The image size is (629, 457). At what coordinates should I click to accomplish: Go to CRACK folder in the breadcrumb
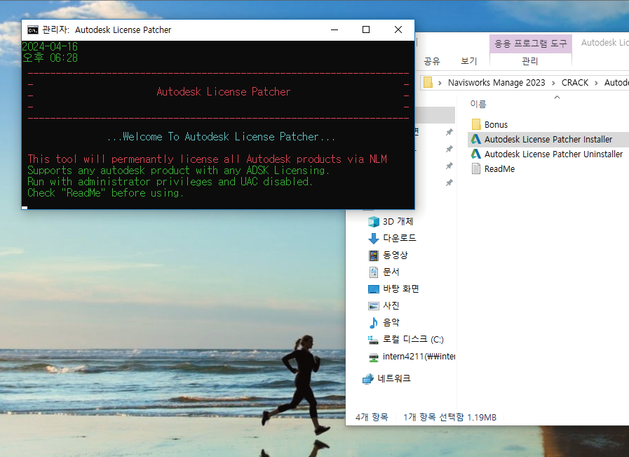click(x=575, y=83)
